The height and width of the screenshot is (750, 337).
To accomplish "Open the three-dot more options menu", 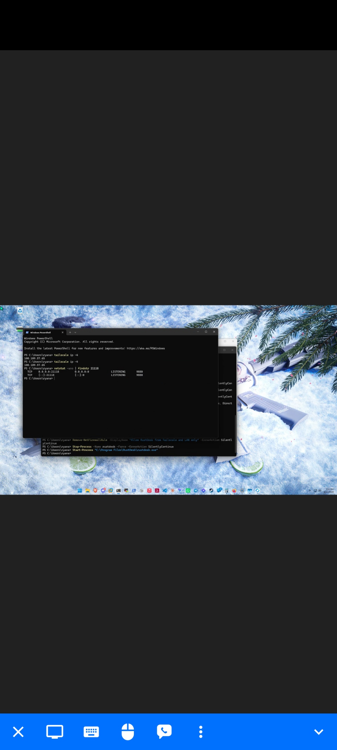I will [x=201, y=732].
